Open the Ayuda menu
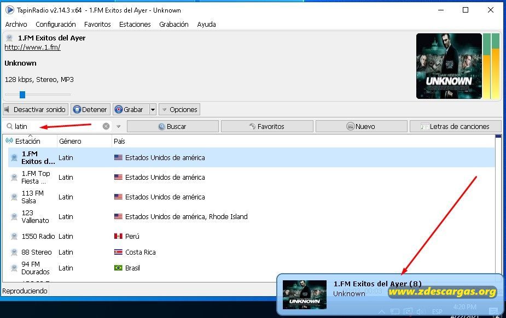Viewport: 506px width, 318px height. [x=207, y=24]
